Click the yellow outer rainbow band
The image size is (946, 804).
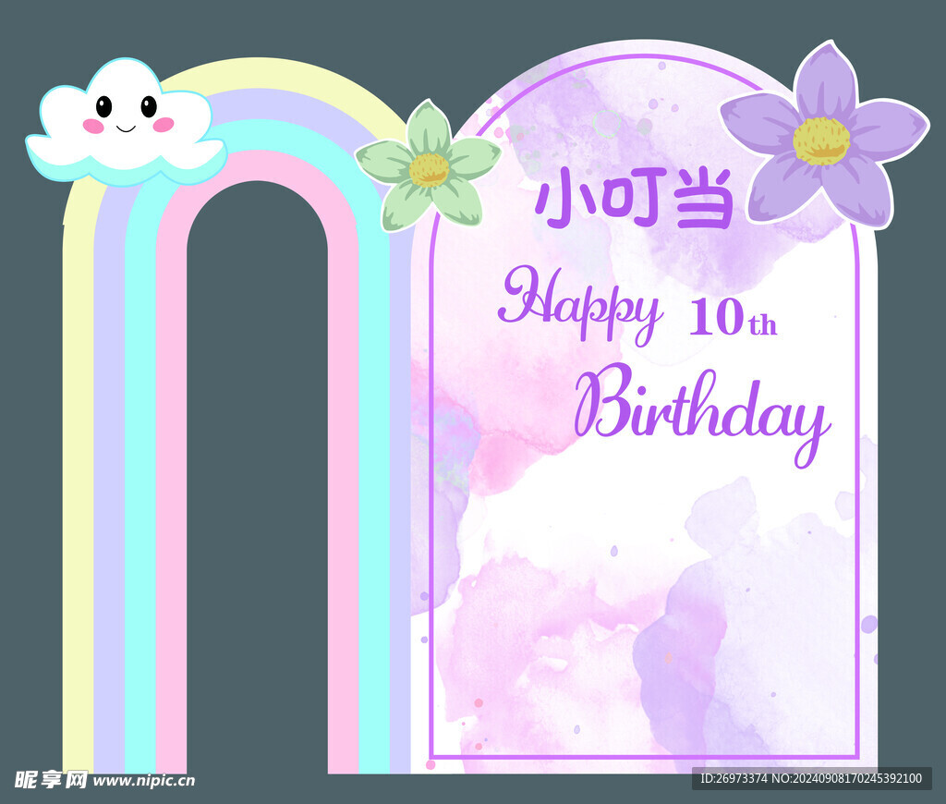click(x=78, y=483)
